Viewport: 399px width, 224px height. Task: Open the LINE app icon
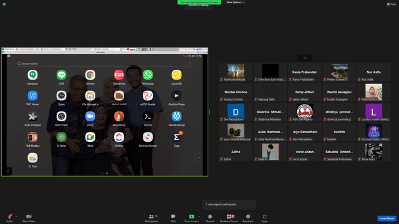(x=61, y=75)
